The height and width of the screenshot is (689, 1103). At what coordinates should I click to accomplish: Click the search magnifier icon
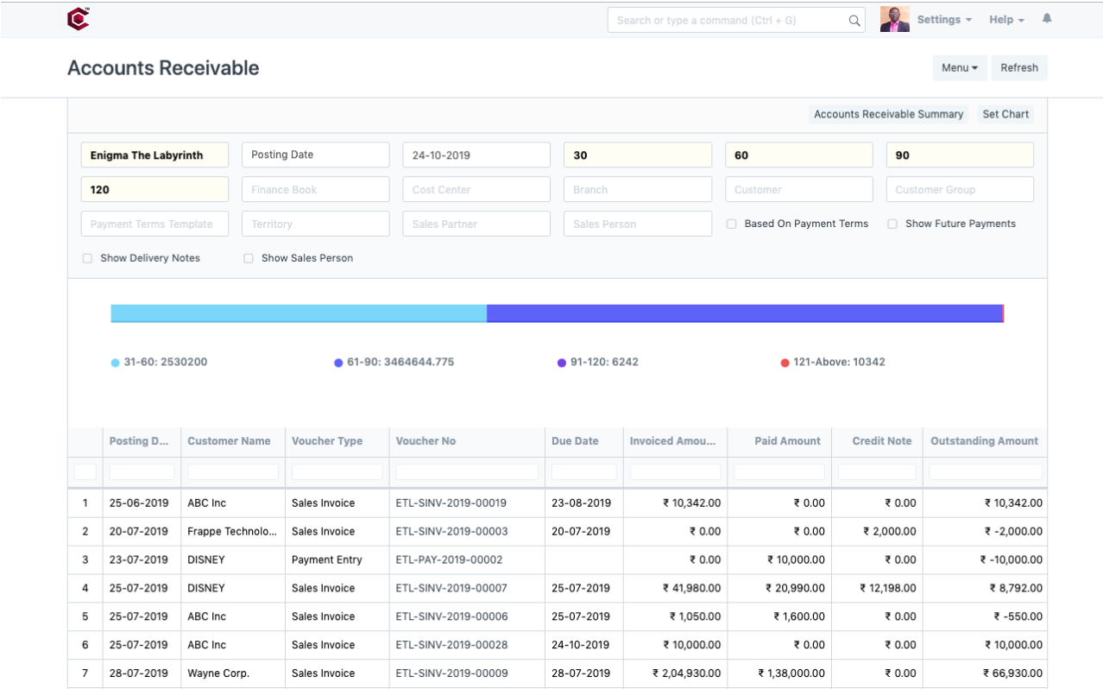coord(853,19)
